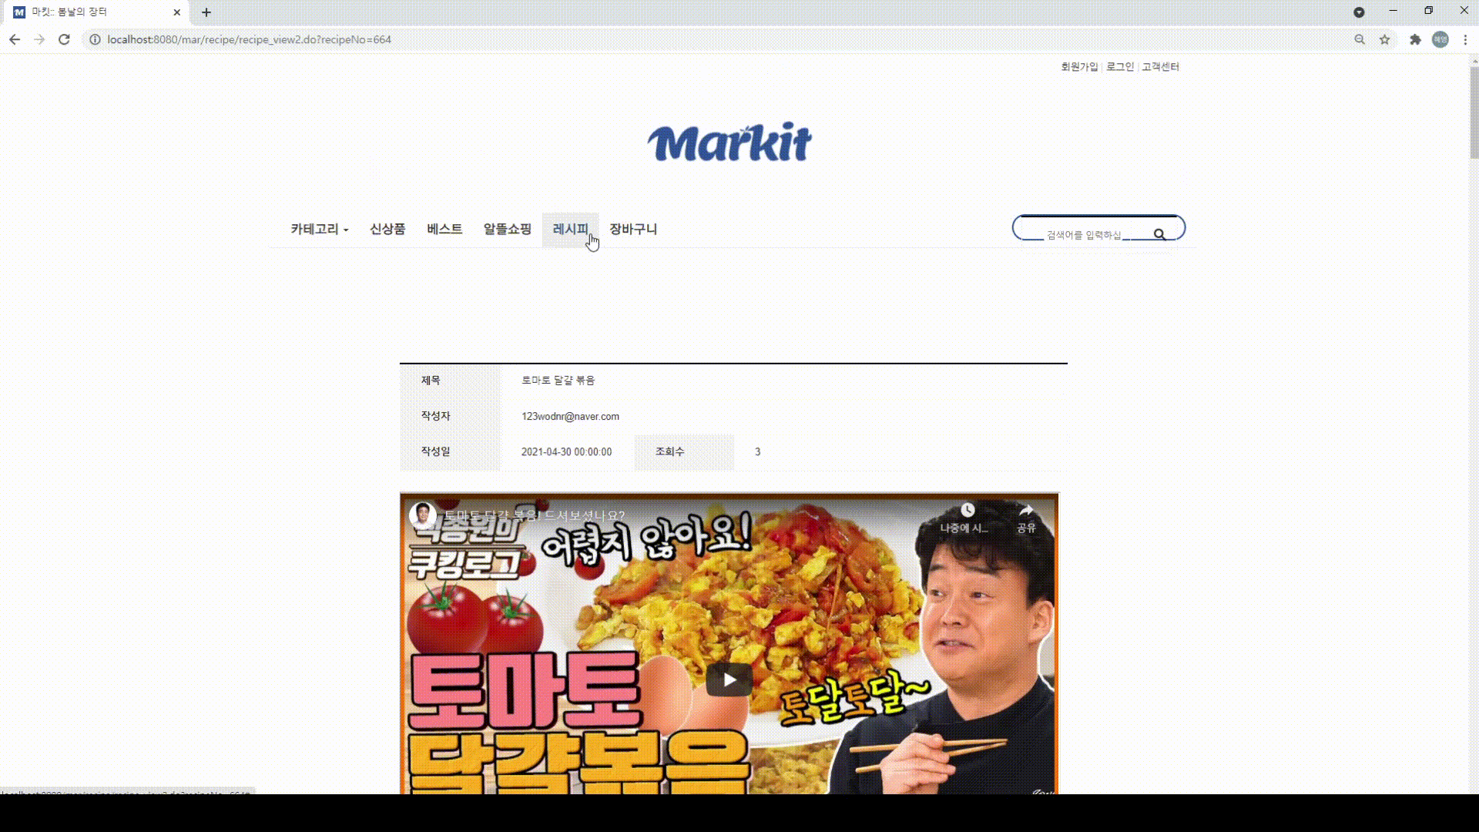Viewport: 1479px width, 832px height.
Task: Click the page info icon in the address bar
Action: (x=94, y=39)
